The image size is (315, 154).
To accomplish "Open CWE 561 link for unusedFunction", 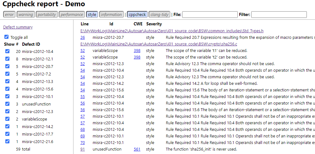I will 137,149.
